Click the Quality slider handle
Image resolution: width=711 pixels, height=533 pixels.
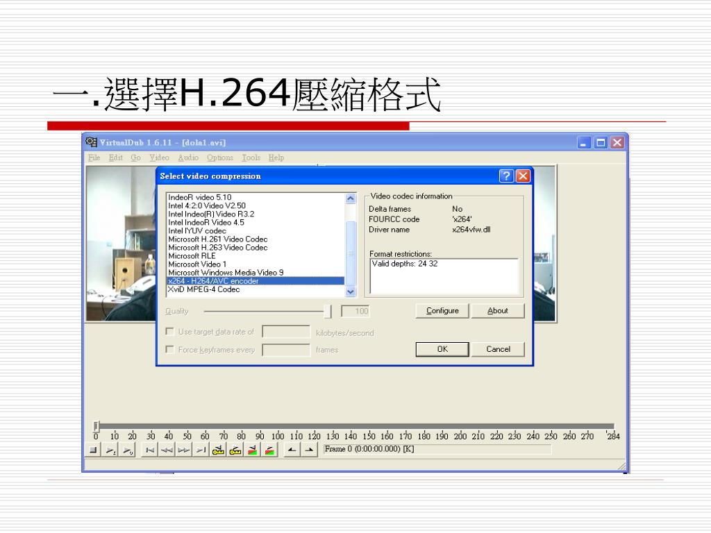coord(328,312)
